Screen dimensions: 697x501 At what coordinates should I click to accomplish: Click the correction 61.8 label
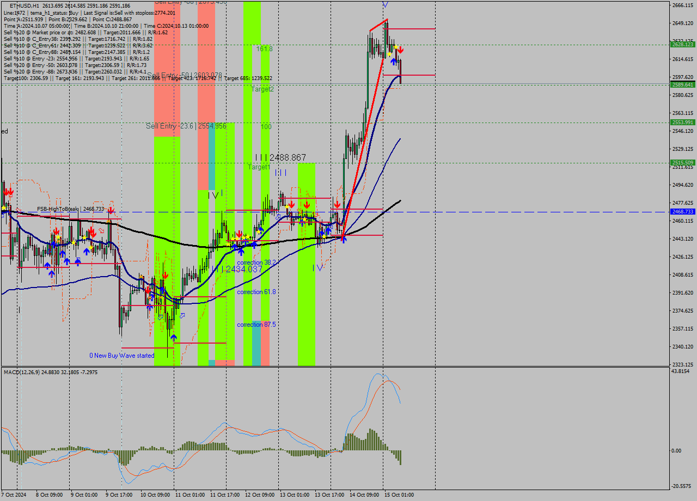[256, 292]
